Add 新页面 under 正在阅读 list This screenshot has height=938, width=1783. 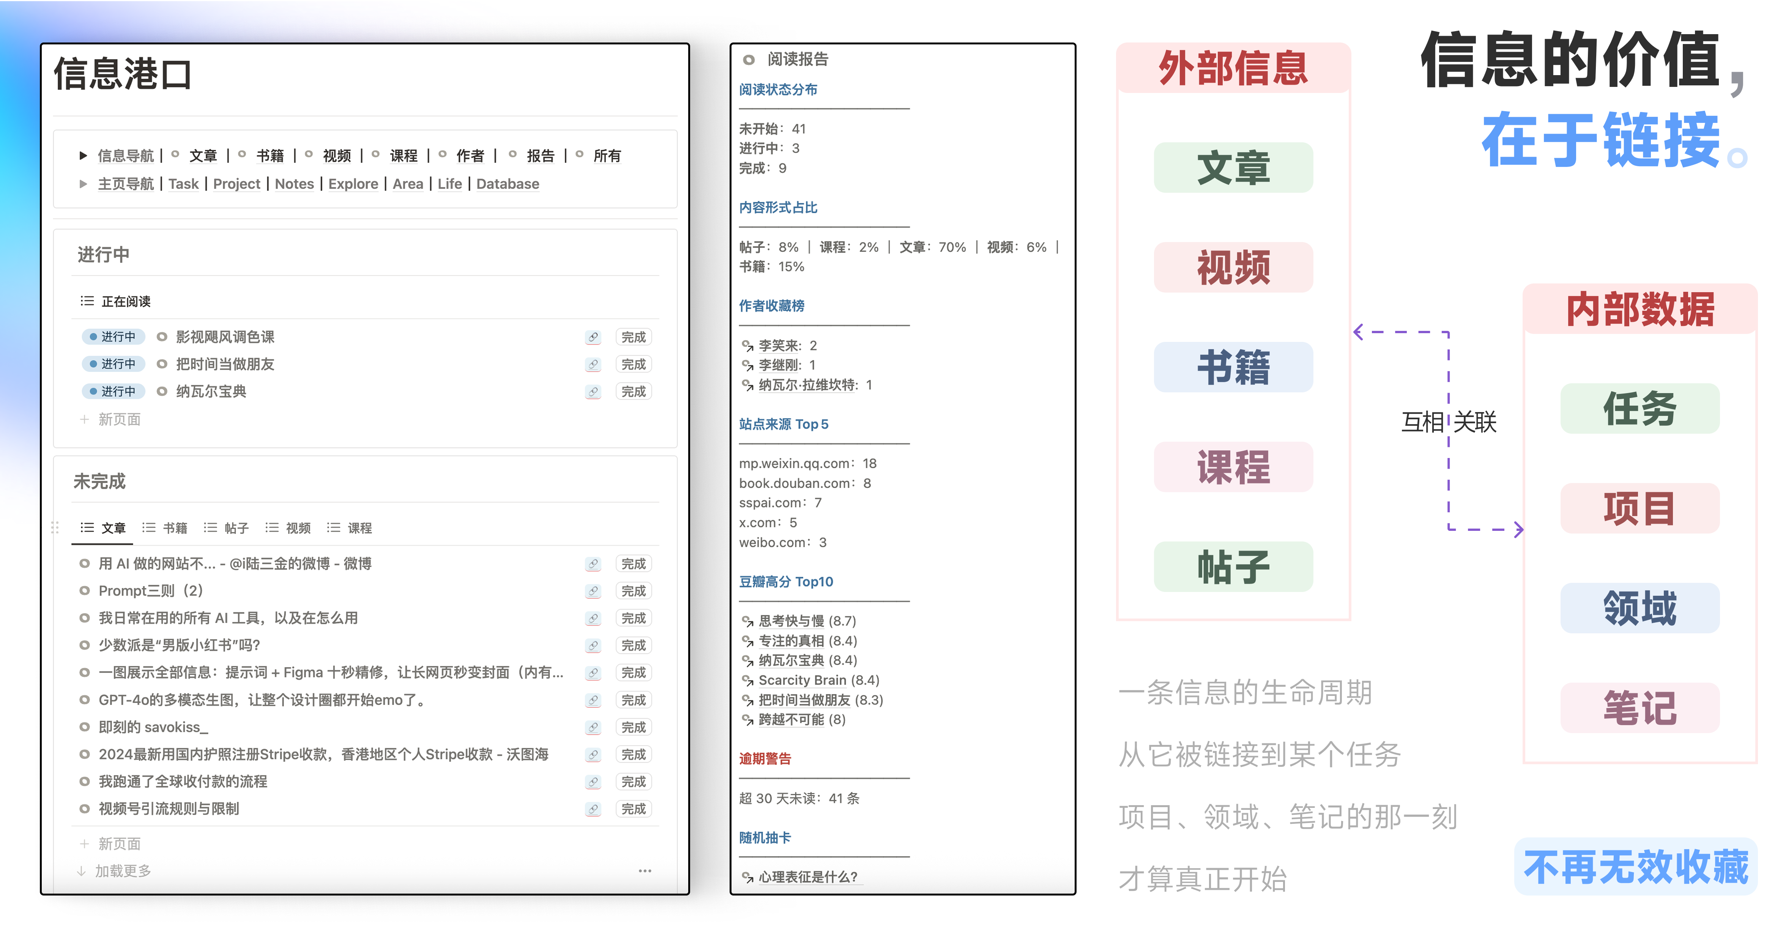coord(111,420)
